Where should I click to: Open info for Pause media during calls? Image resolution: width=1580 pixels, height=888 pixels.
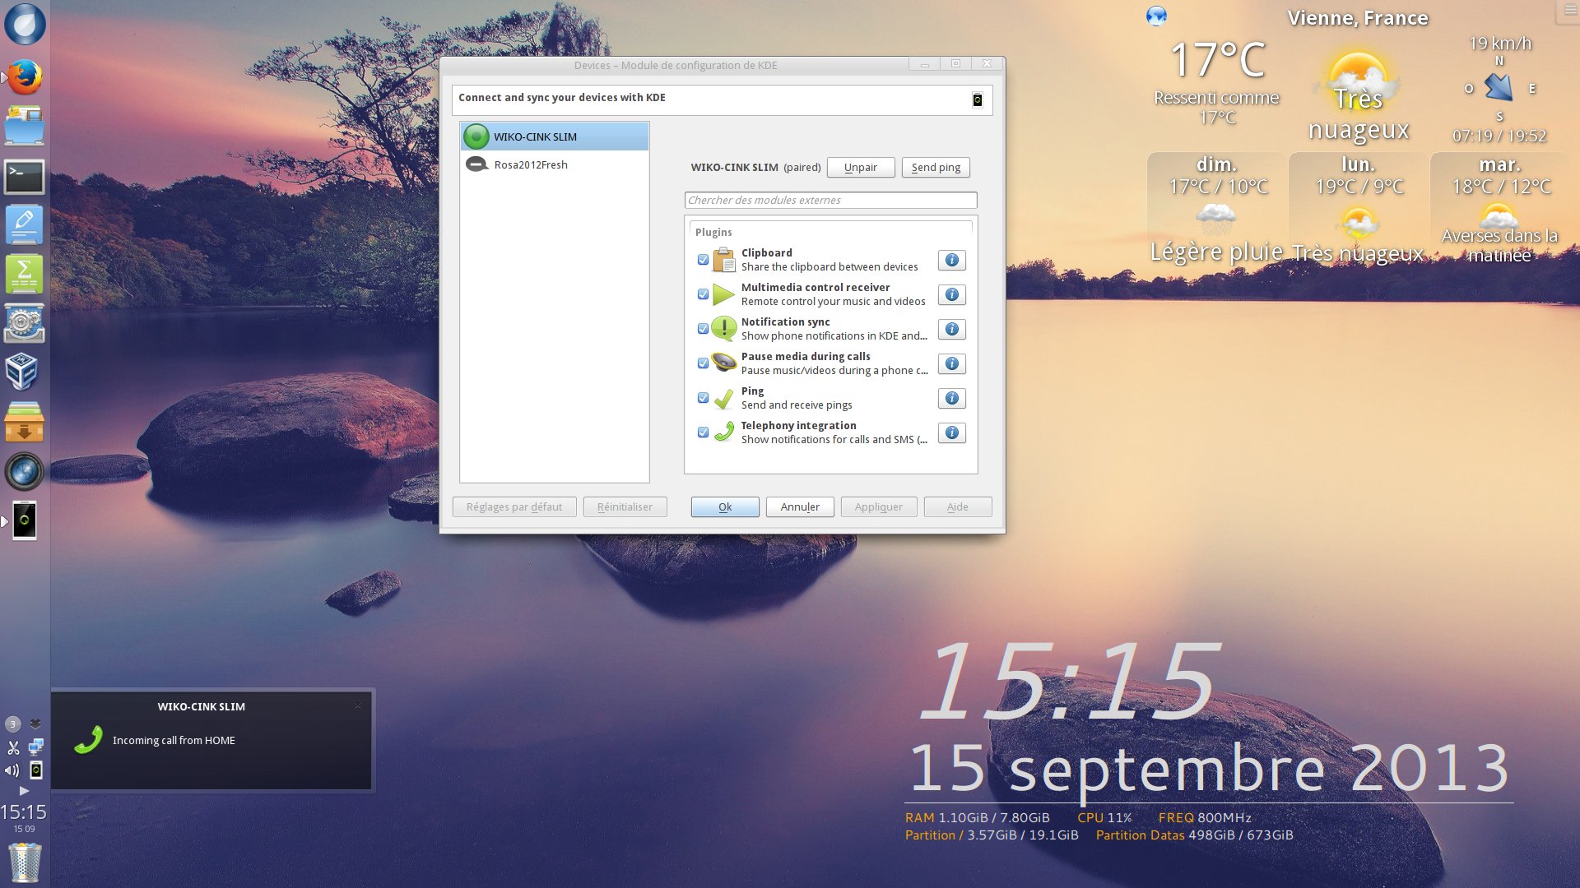(x=951, y=363)
